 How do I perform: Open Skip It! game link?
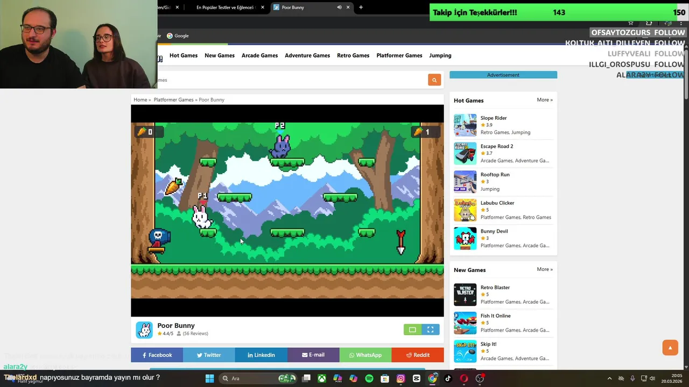point(489,344)
